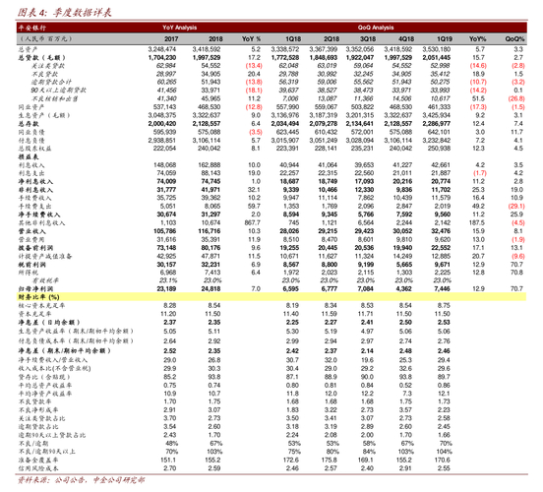This screenshot has width=543, height=492.
Task: Select the '准备金覆盖率' row label
Action: click(38, 461)
